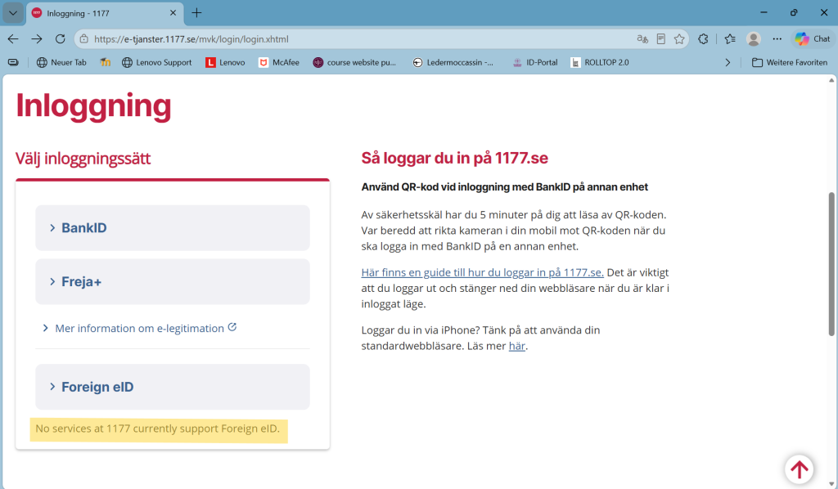
Task: Click the yellow bookmark icon beside Neuer Tab
Action: [106, 62]
